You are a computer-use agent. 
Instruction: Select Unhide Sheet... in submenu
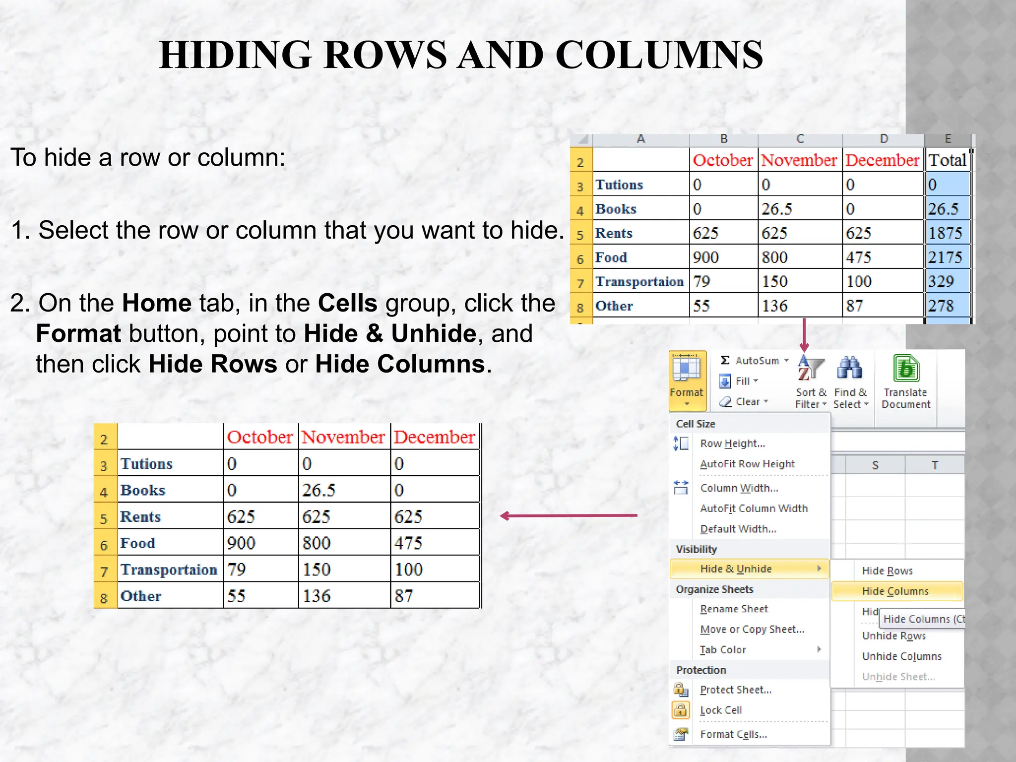[898, 677]
